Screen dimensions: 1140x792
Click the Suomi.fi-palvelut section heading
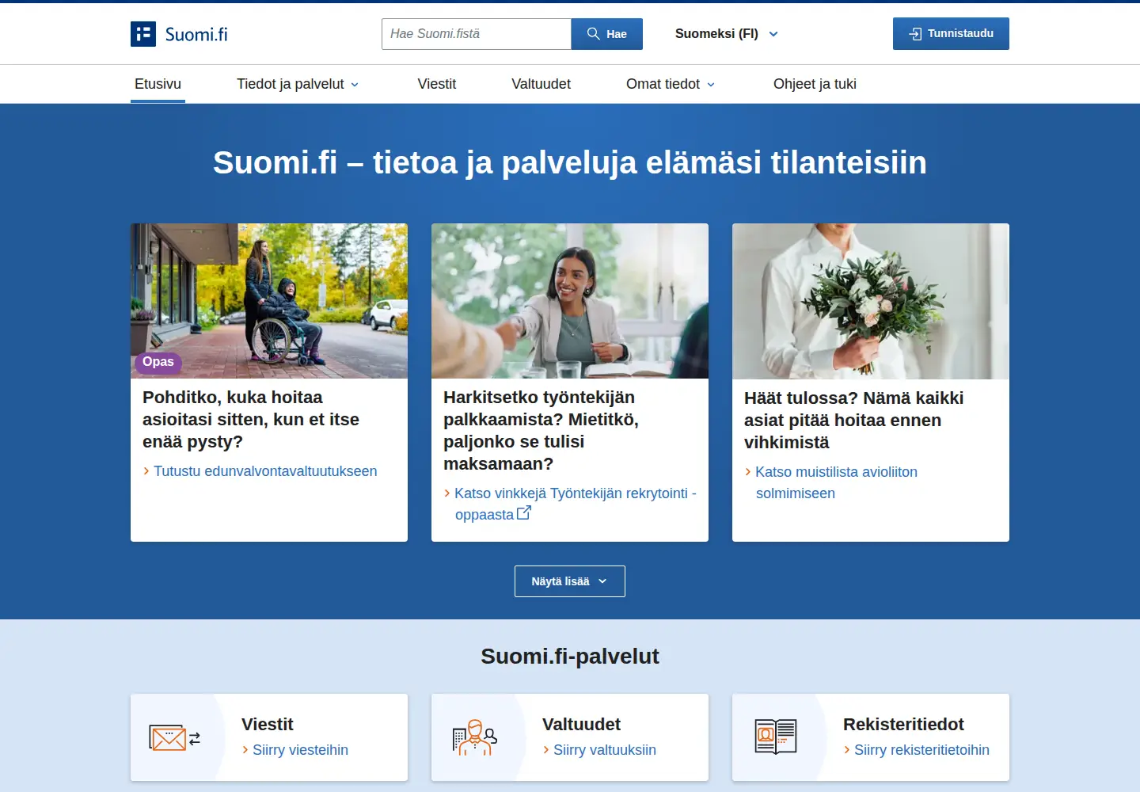(570, 657)
